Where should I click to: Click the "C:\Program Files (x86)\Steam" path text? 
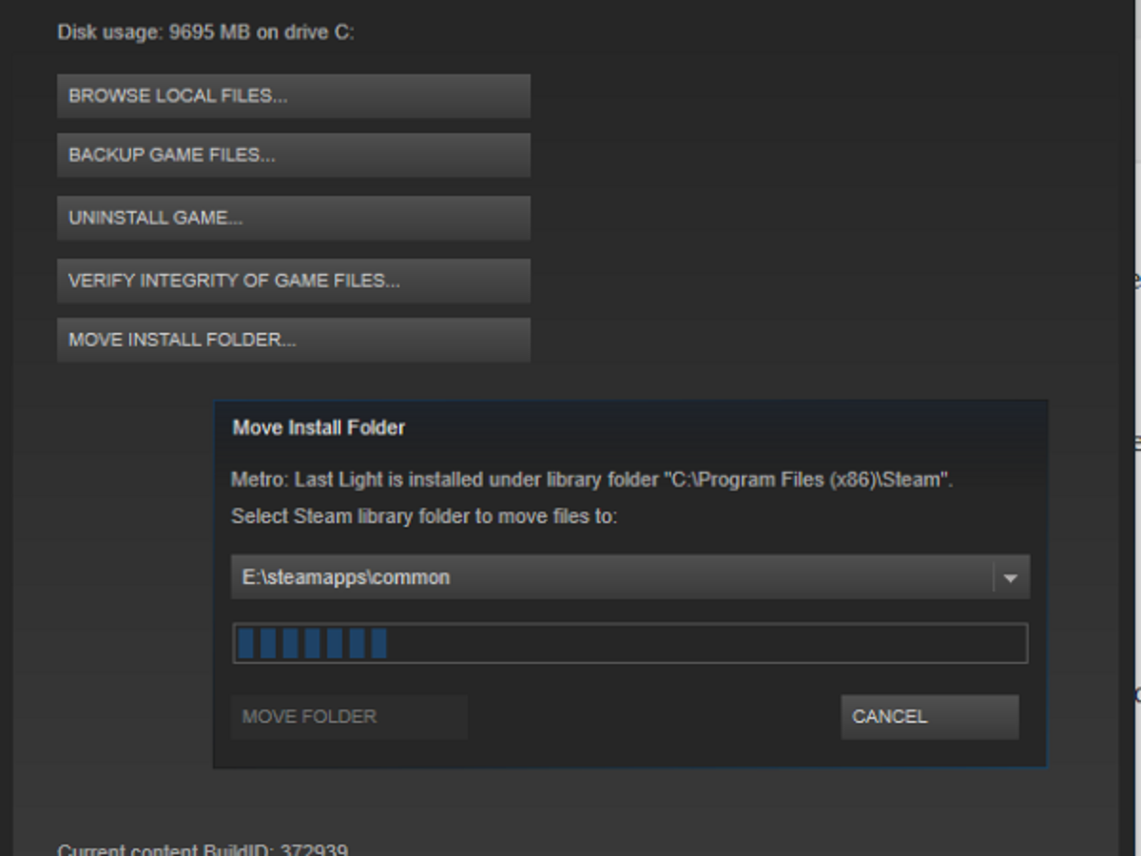pos(806,479)
